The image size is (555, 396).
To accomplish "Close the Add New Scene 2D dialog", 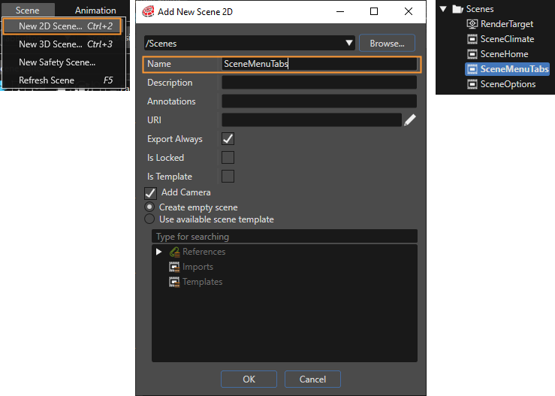I will (408, 11).
